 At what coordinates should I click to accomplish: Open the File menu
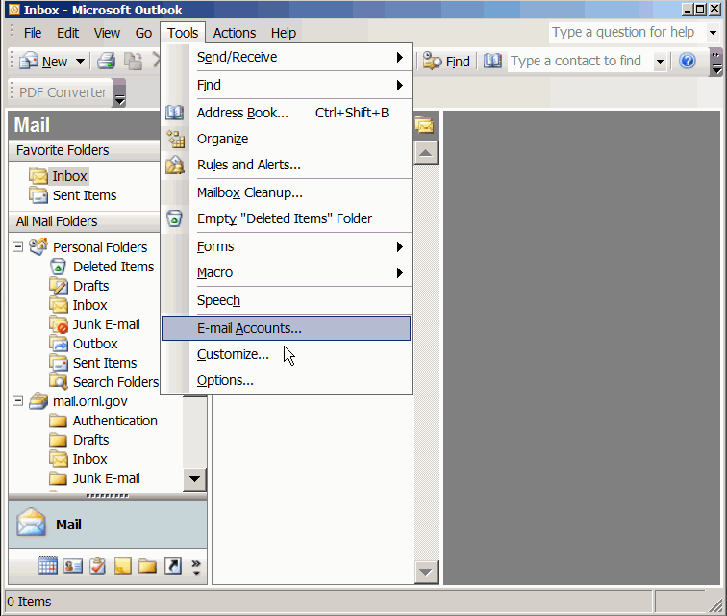tap(33, 33)
